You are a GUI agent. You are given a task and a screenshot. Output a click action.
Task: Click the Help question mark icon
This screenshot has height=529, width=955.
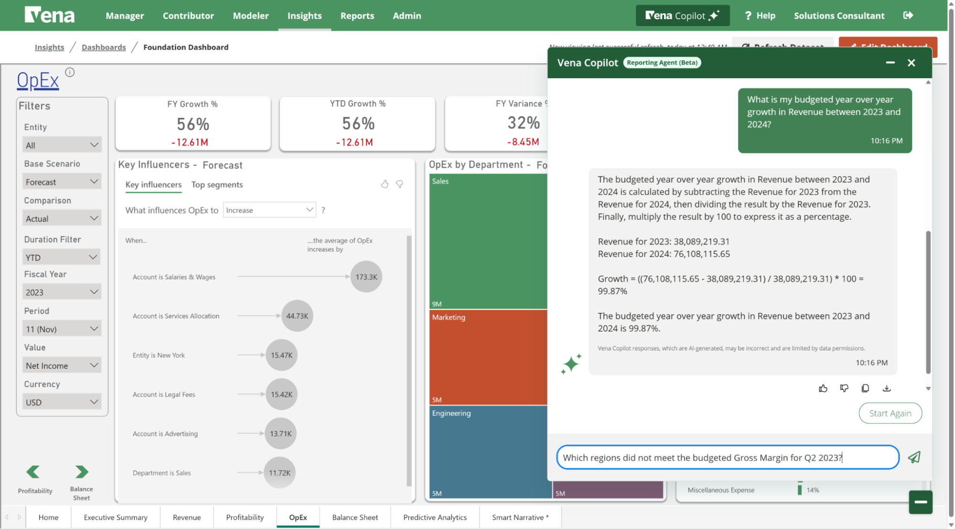pyautogui.click(x=748, y=15)
